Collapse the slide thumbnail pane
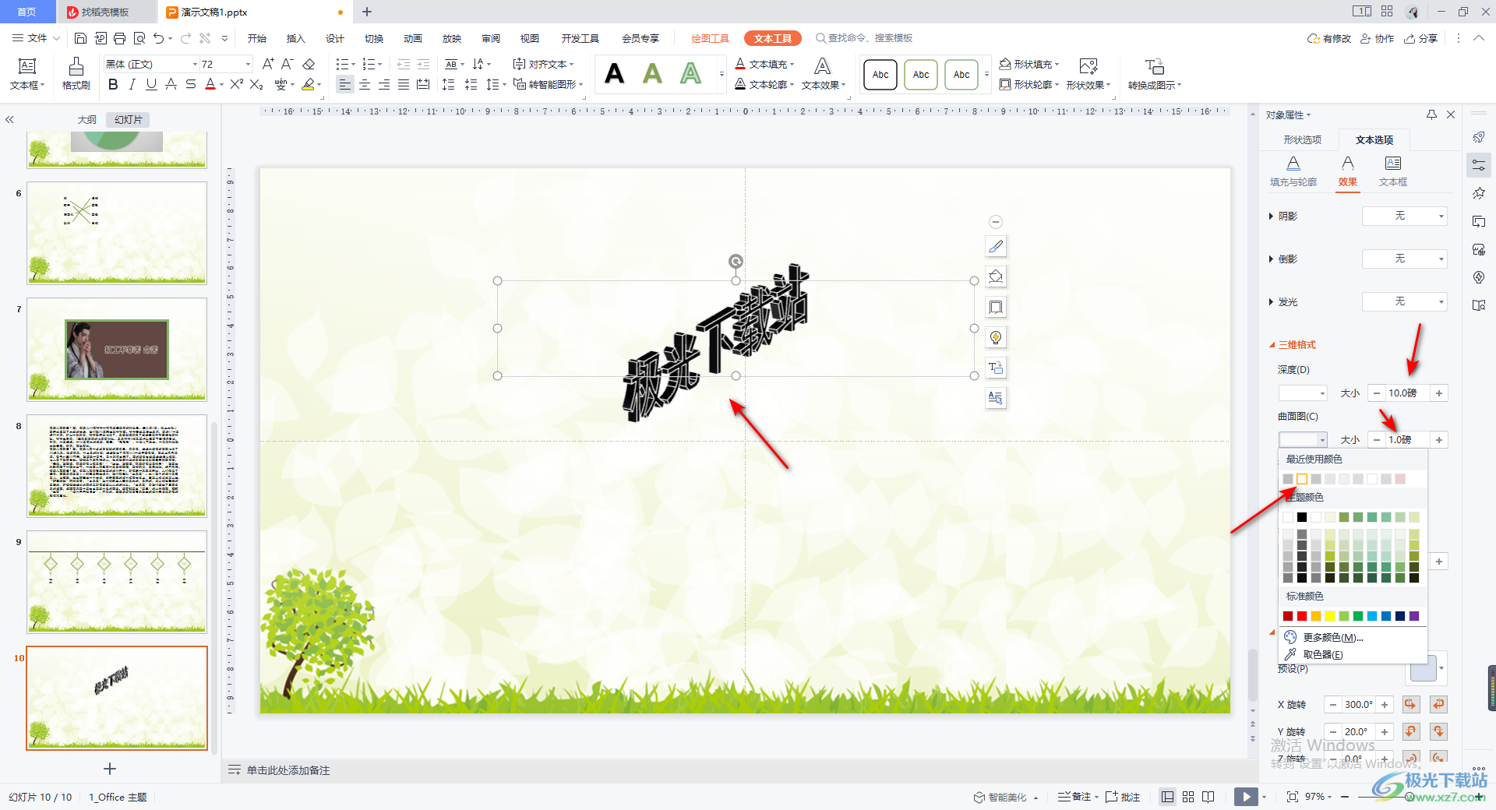This screenshot has height=810, width=1496. 9,120
